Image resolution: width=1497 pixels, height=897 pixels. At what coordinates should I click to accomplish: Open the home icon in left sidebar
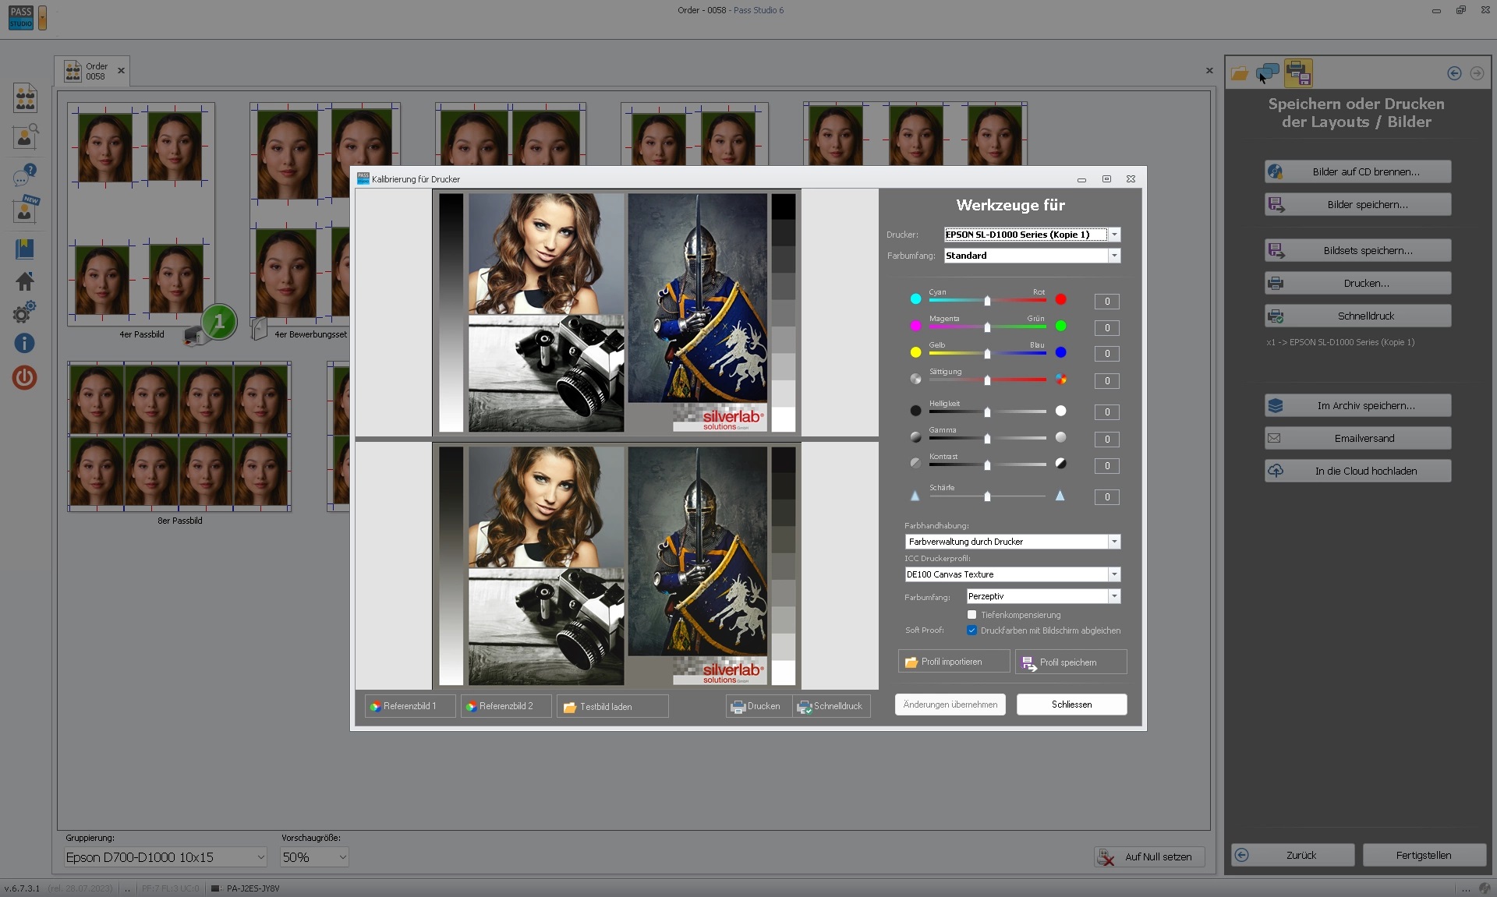24,281
